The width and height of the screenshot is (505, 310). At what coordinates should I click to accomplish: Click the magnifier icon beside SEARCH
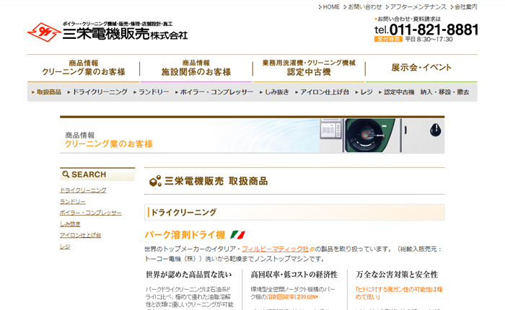click(x=66, y=174)
